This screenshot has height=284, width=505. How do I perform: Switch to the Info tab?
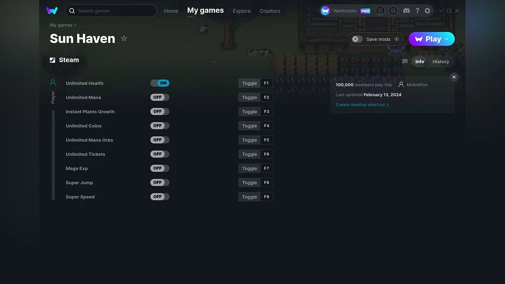420,61
